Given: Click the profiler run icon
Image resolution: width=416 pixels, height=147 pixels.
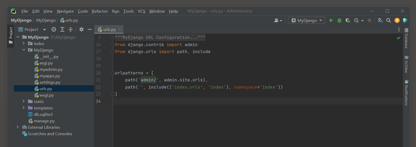Looking at the screenshot, I should [x=356, y=20].
